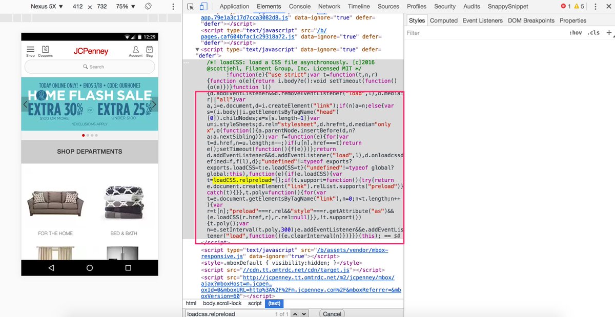Go to next banner slide arrow
Viewport: 615px width, 317px height.
click(154, 104)
